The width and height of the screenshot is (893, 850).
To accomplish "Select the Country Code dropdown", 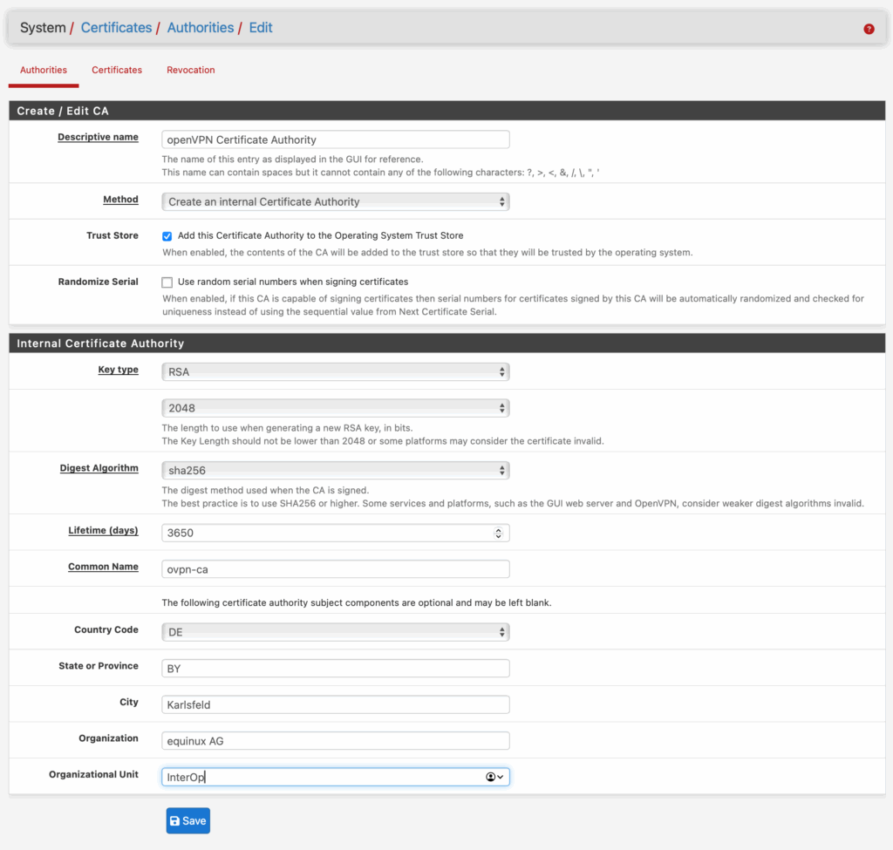I will click(x=335, y=632).
